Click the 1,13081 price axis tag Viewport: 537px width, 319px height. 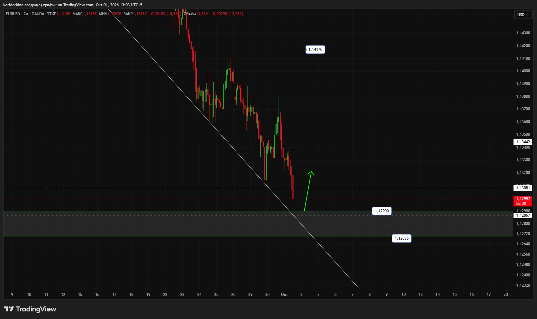[523, 188]
